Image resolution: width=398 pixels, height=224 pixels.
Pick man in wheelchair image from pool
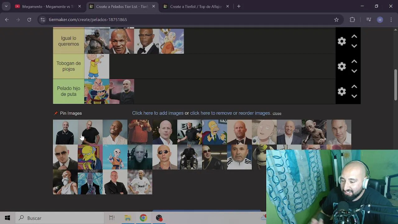pyautogui.click(x=190, y=157)
